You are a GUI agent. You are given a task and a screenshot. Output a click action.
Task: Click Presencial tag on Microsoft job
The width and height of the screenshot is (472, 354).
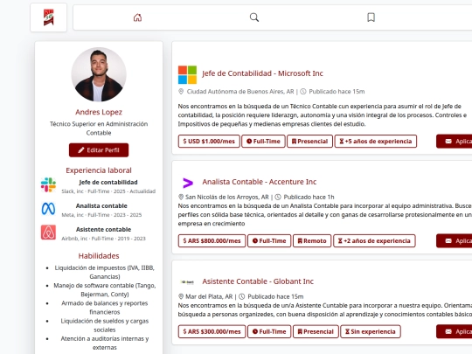(x=309, y=142)
